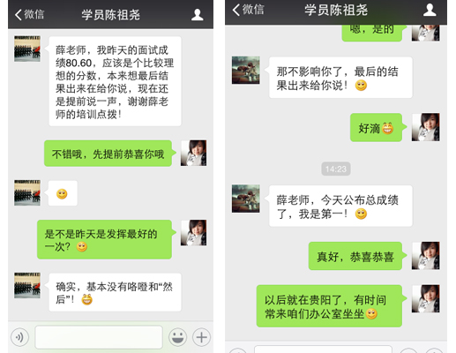Go back to 微信 in left chat
The height and width of the screenshot is (353, 456).
point(29,14)
